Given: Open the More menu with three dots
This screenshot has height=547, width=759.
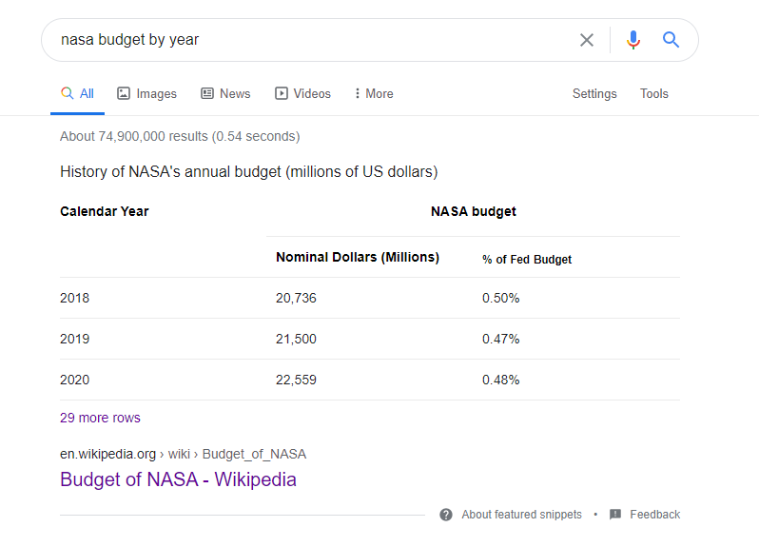Looking at the screenshot, I should [x=358, y=93].
